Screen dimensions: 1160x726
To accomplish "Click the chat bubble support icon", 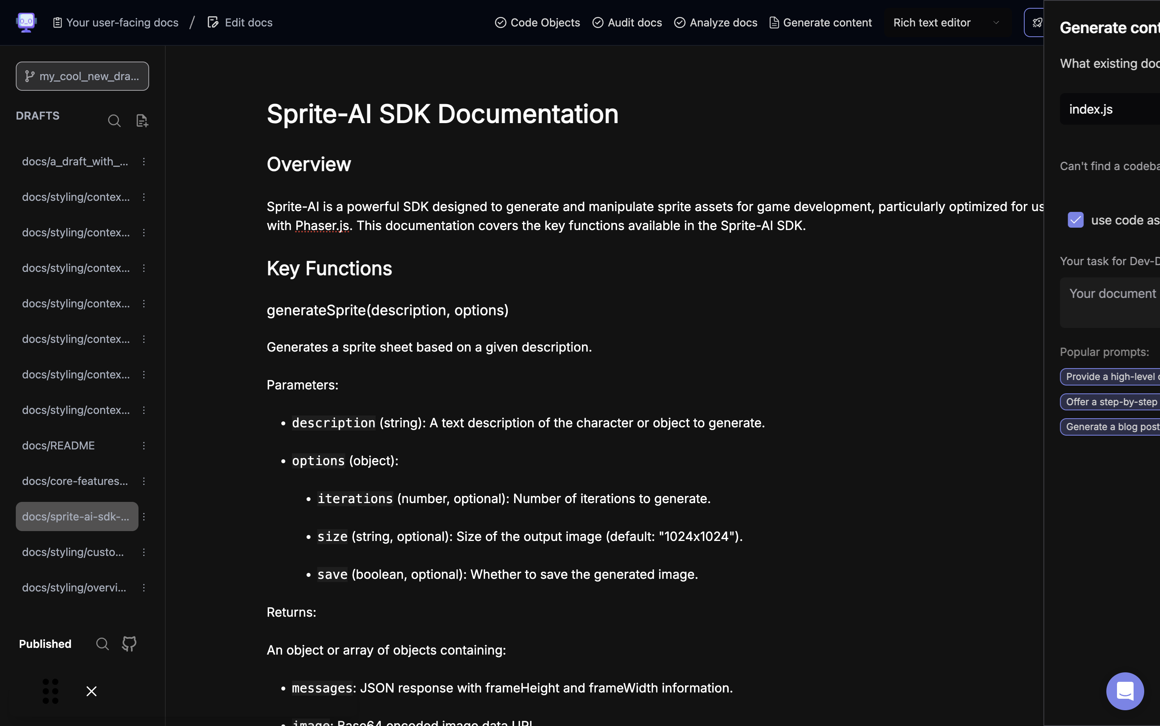I will click(x=1125, y=691).
